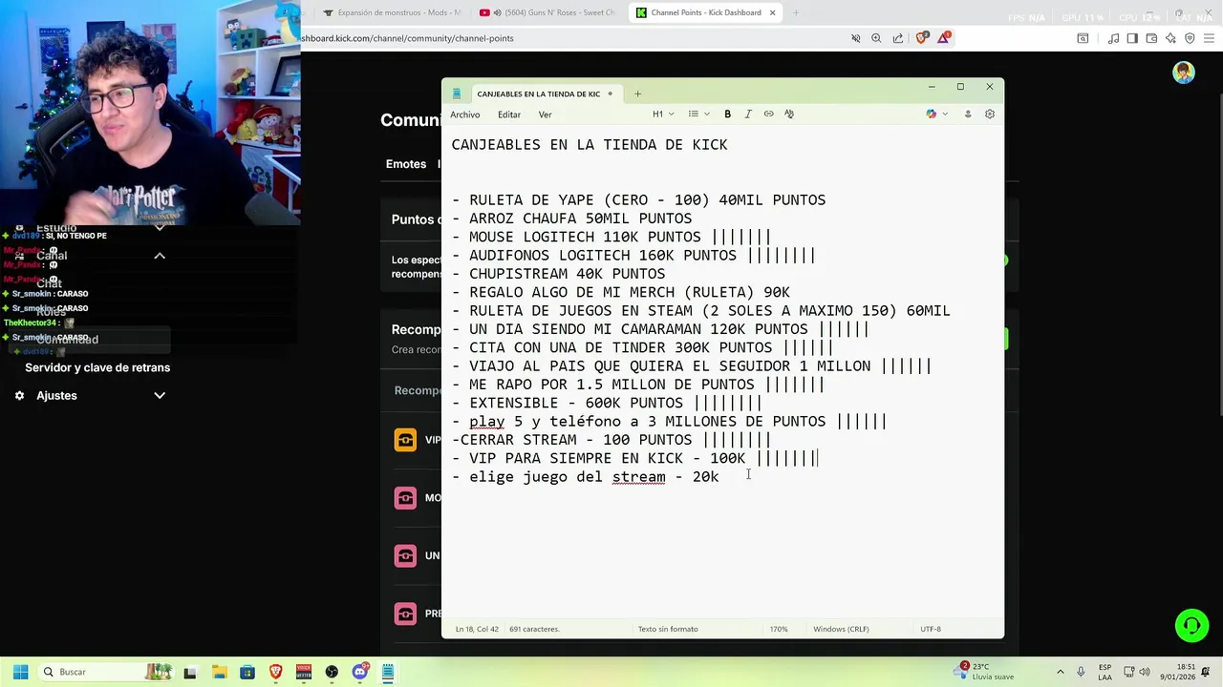Toggle bold formatting in Notepad
Screen dimensions: 1223x687
pos(727,114)
